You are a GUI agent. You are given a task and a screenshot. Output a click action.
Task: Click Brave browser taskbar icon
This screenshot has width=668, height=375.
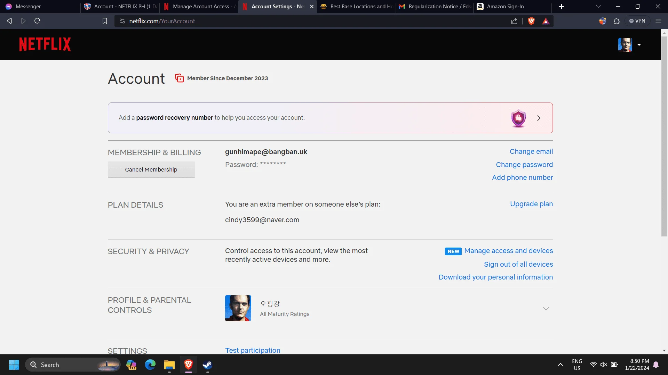[189, 365]
